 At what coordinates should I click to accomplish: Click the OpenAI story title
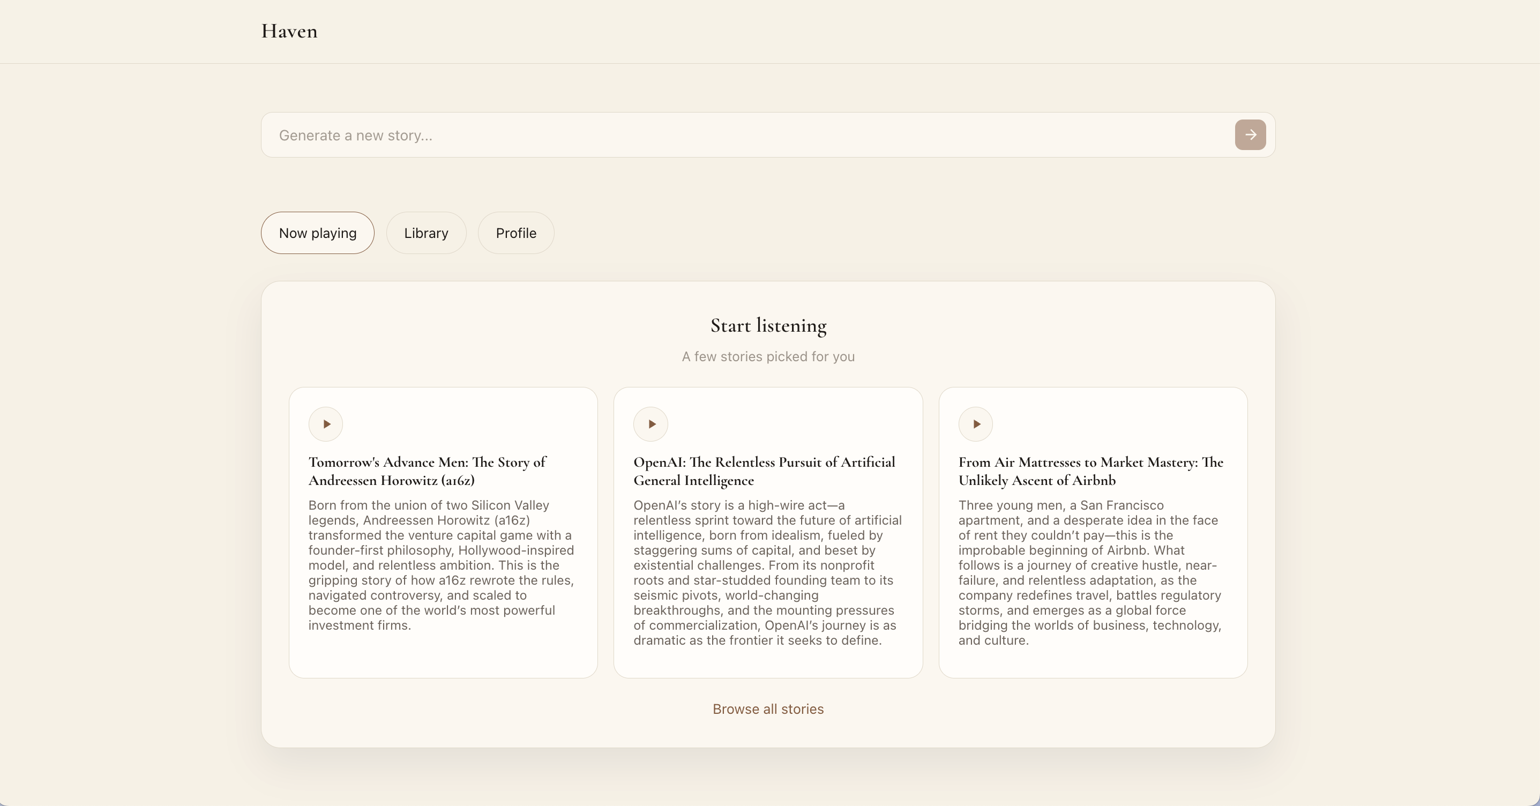click(764, 471)
